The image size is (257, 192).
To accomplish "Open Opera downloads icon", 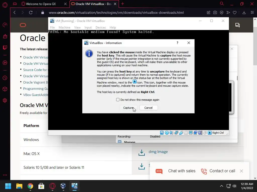I will click(244, 12).
